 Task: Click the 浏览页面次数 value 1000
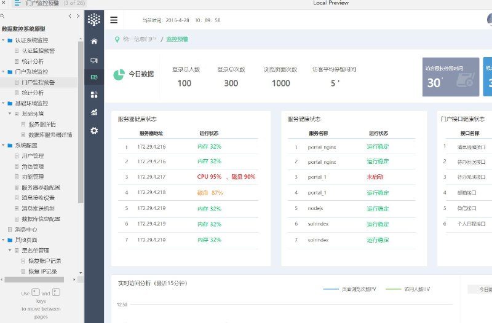coord(281,84)
